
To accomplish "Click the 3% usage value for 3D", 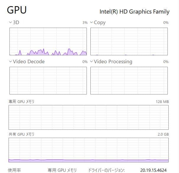I will click(85, 23).
